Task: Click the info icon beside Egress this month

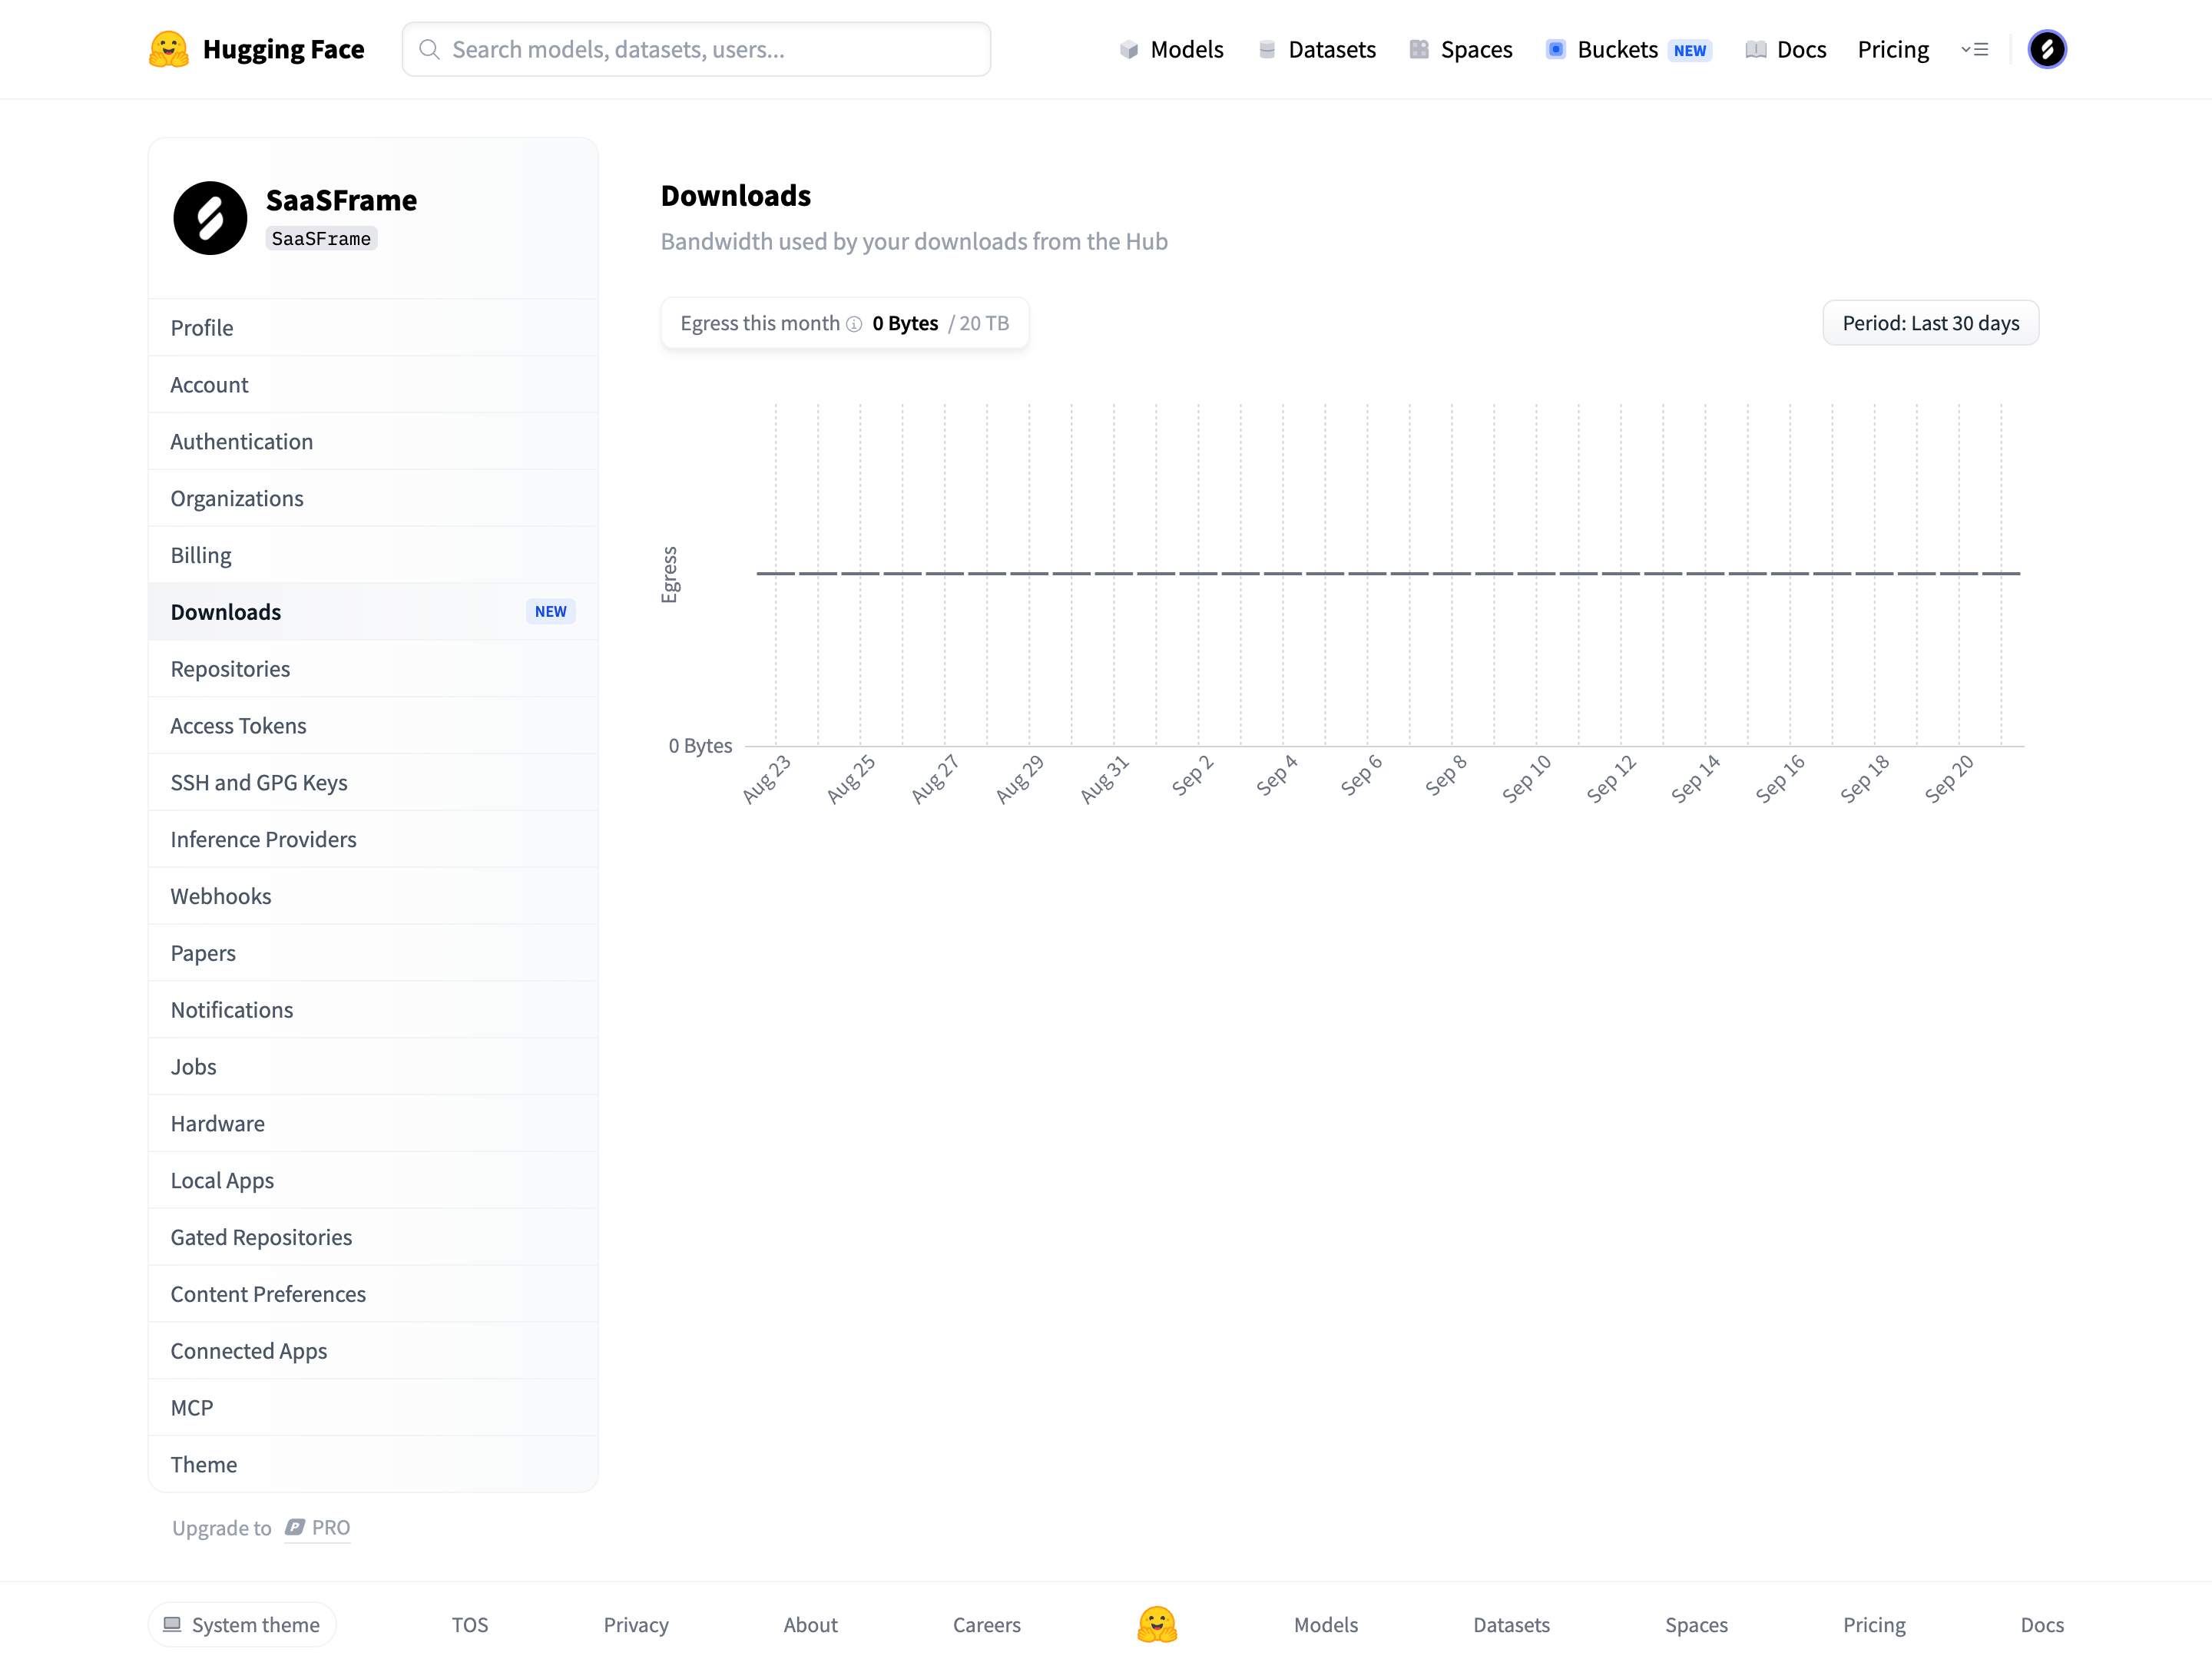Action: (854, 324)
